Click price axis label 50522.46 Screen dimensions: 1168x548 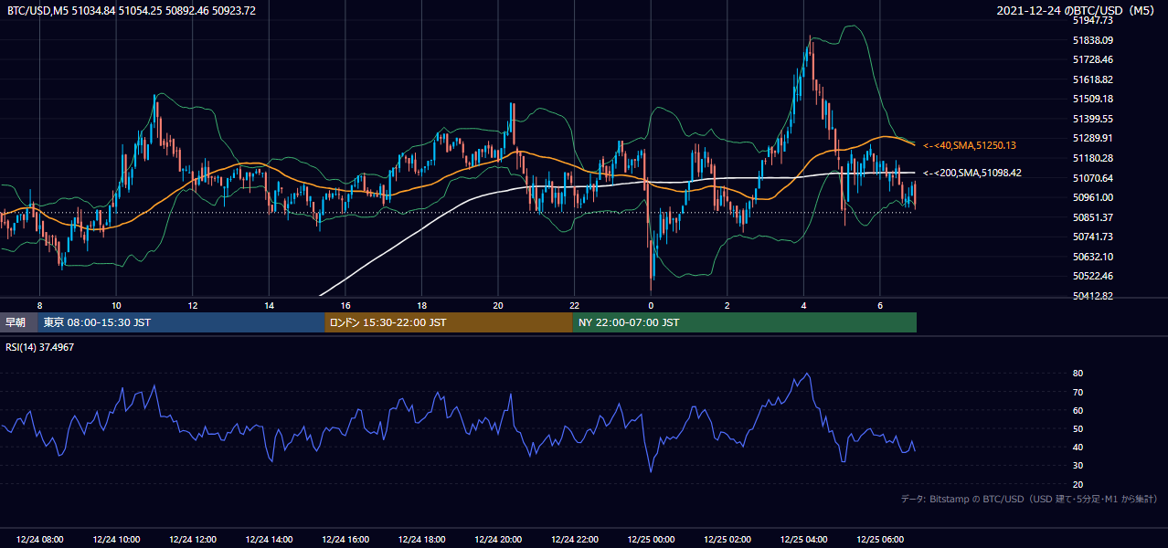coord(1093,276)
